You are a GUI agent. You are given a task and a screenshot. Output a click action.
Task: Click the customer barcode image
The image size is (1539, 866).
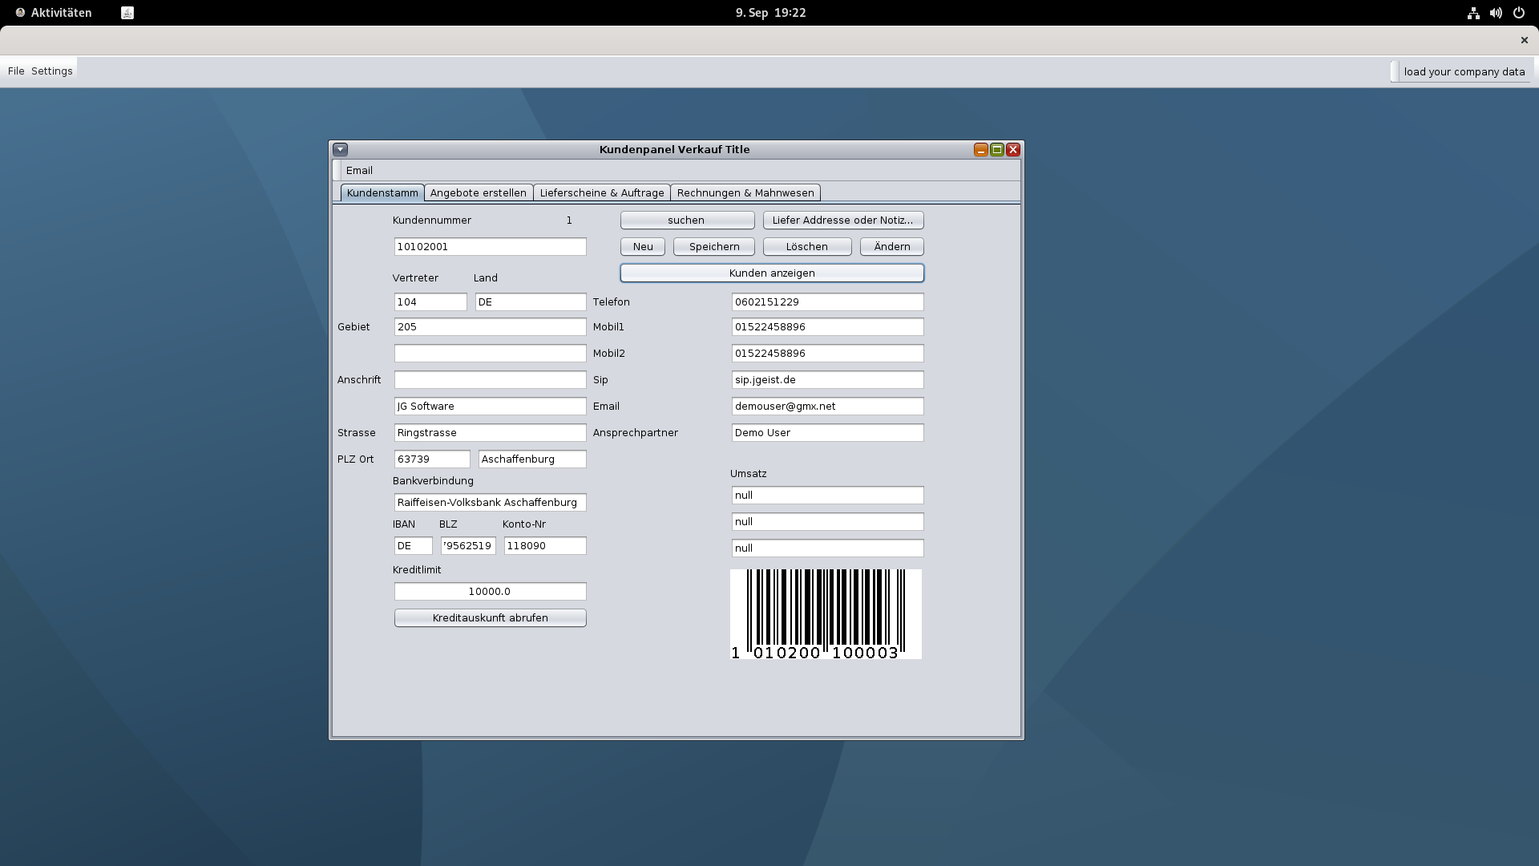pyautogui.click(x=826, y=614)
